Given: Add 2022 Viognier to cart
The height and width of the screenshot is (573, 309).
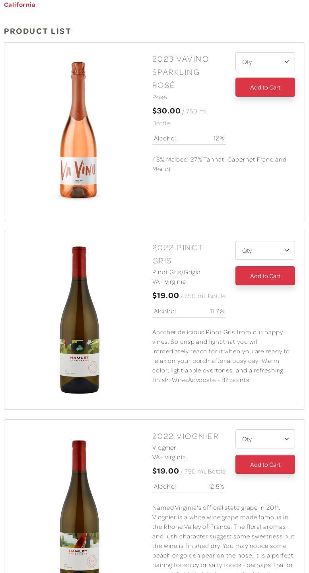Looking at the screenshot, I should [x=265, y=464].
